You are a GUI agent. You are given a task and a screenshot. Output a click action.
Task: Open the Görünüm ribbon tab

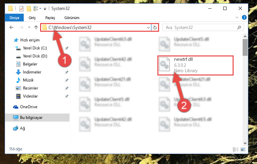(72, 18)
